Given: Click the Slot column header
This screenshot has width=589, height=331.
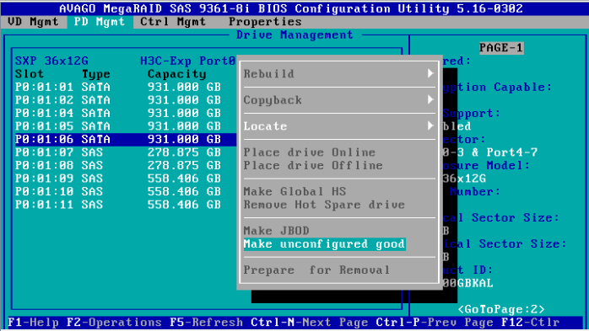Looking at the screenshot, I should [x=30, y=74].
